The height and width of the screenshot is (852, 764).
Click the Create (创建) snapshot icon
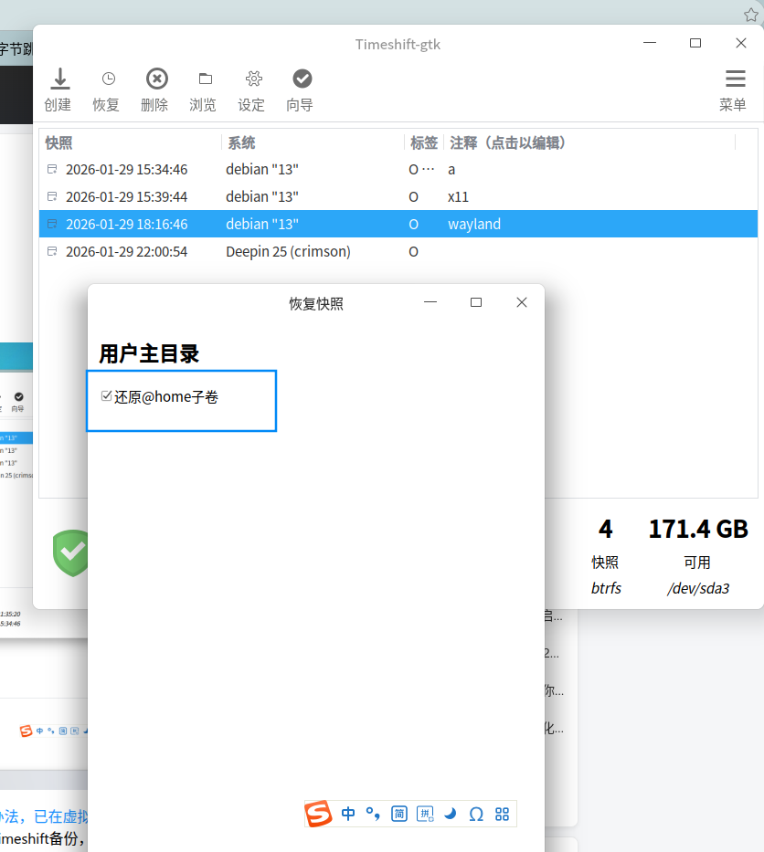click(x=59, y=79)
